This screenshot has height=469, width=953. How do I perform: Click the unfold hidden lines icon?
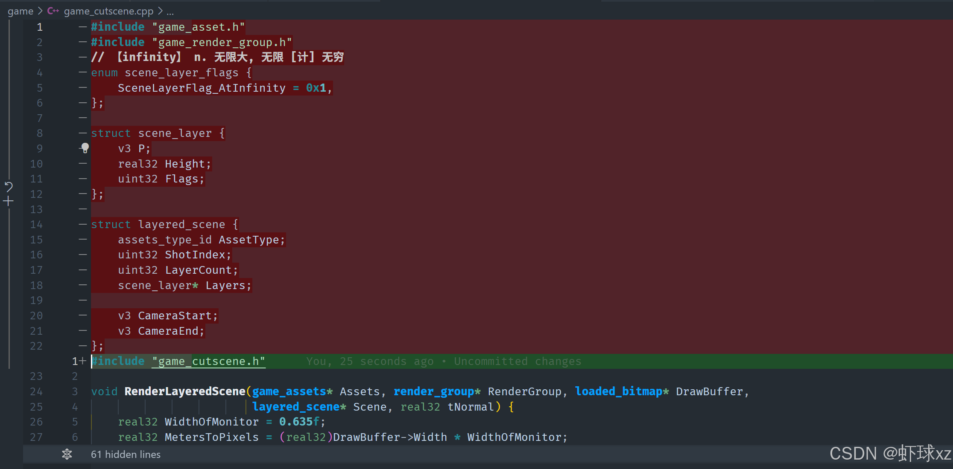click(67, 454)
